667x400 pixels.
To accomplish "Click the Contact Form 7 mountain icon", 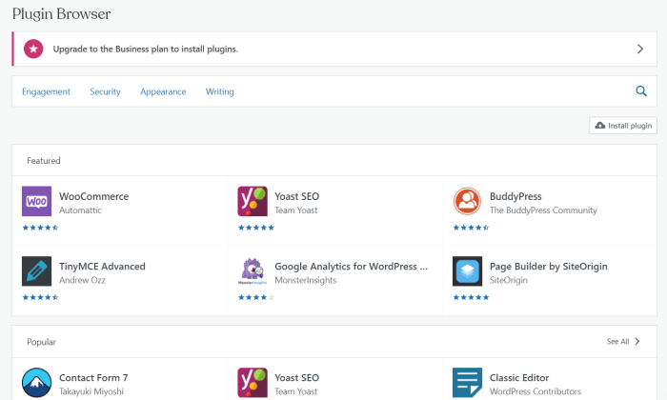I will coord(36,383).
